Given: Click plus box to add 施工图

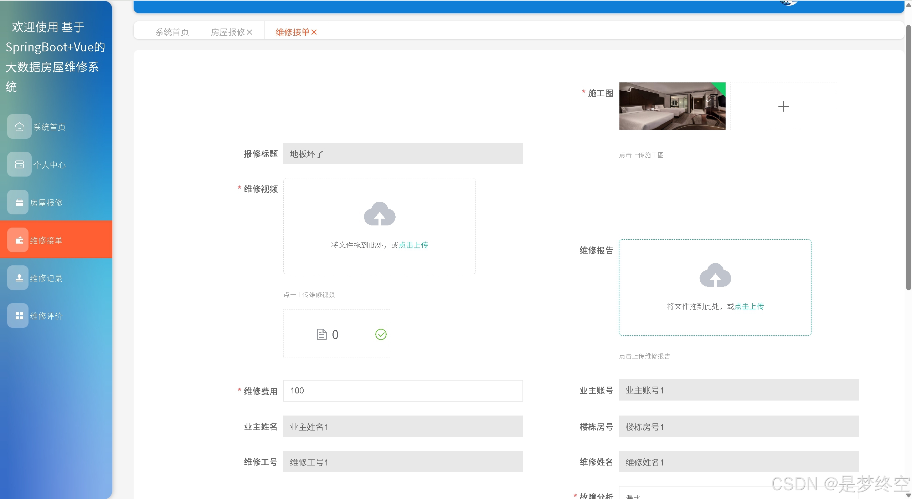Looking at the screenshot, I should [x=783, y=106].
